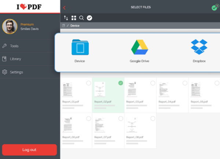Click the iLovePDF logo
220x159 pixels.
coord(29,7)
